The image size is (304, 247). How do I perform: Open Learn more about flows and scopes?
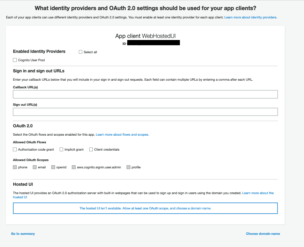(x=122, y=135)
